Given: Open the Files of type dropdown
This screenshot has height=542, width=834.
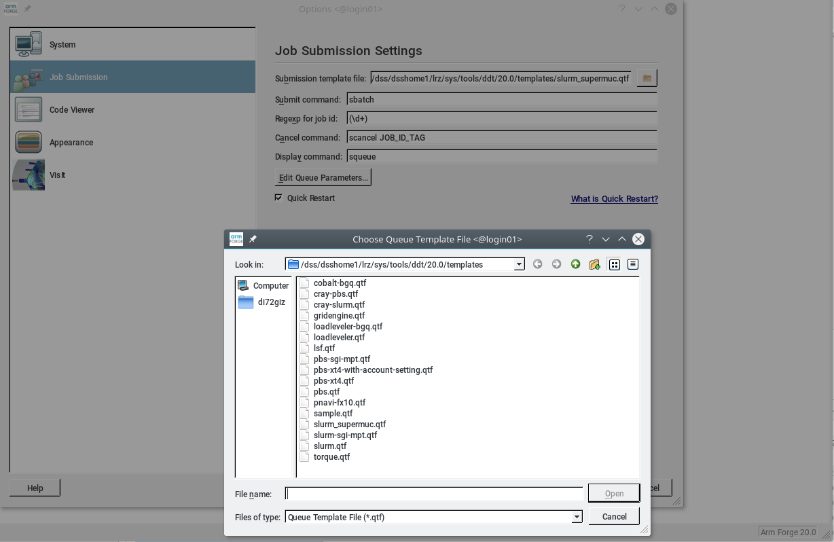Looking at the screenshot, I should pos(577,517).
